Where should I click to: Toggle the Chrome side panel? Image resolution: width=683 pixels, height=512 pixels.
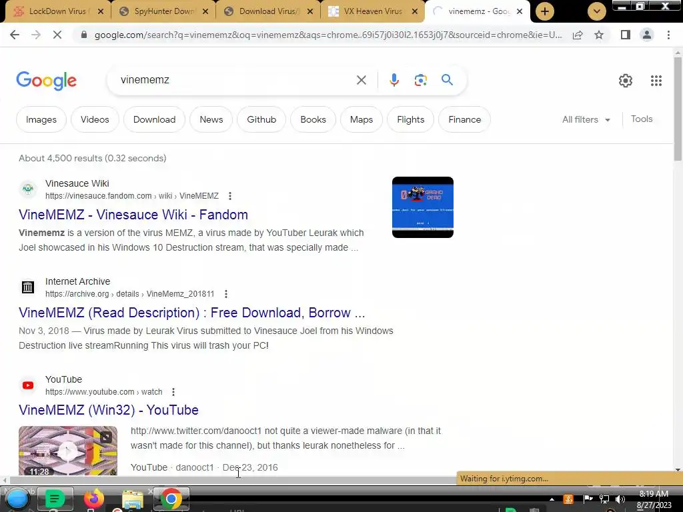[626, 35]
